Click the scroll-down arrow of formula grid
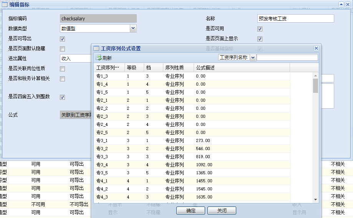 coord(315,199)
